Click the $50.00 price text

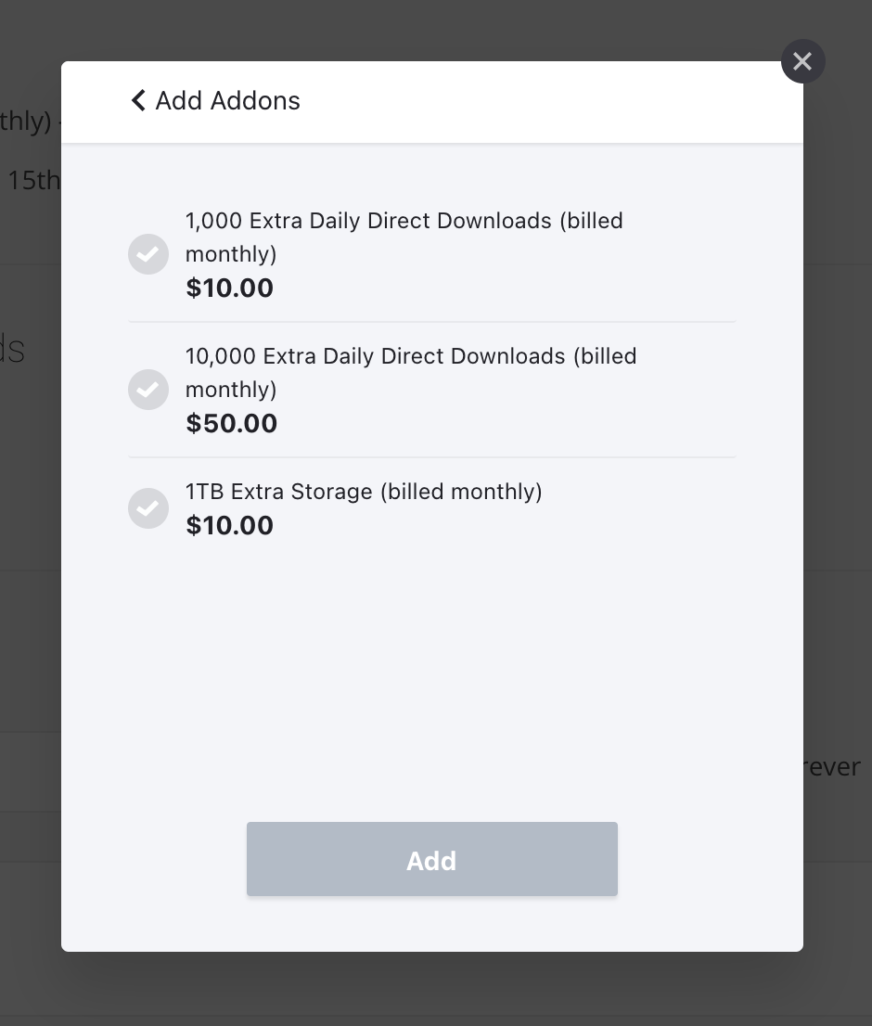232,424
